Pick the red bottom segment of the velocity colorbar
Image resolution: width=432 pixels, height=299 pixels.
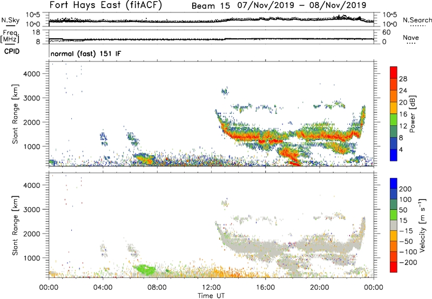(394, 267)
